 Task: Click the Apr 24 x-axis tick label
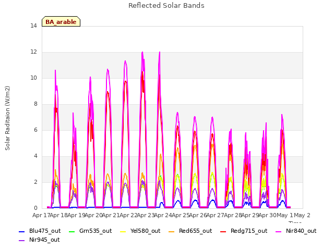(x=163, y=215)
